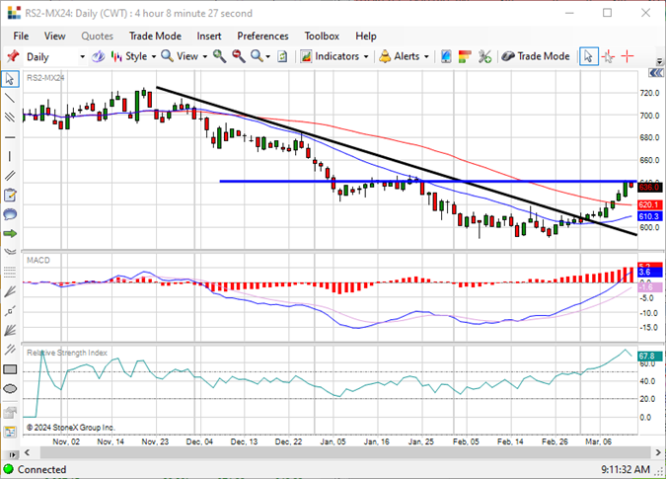
Task: Click the 9:11:32 AM clock text
Action: [626, 469]
